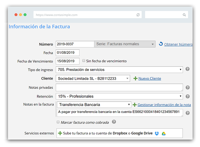Click the red close window dot
The height and width of the screenshot is (147, 200).
click(16, 15)
